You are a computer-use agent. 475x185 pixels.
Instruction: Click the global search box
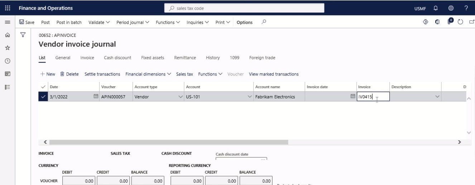244,8
